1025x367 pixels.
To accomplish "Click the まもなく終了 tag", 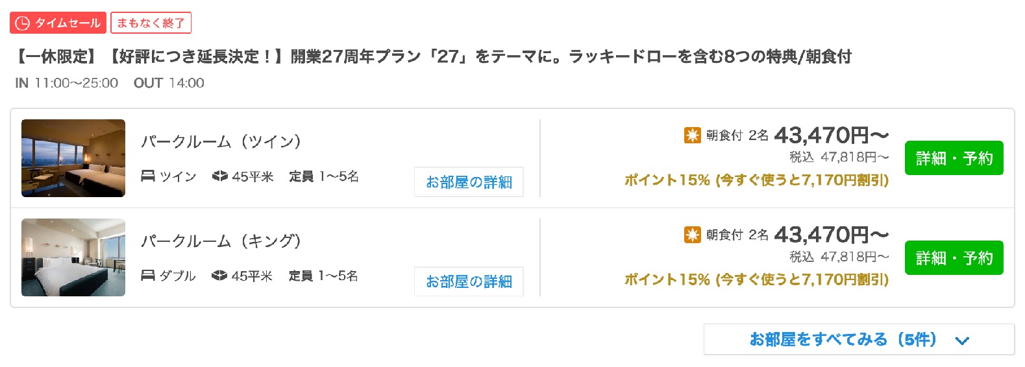I will click(x=151, y=23).
